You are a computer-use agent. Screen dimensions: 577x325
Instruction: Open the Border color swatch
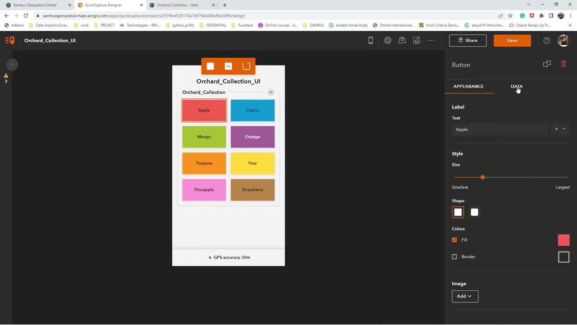tap(563, 257)
